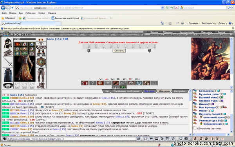
Task: Click the battle log vertical scrollbar
Action: (x=190, y=113)
